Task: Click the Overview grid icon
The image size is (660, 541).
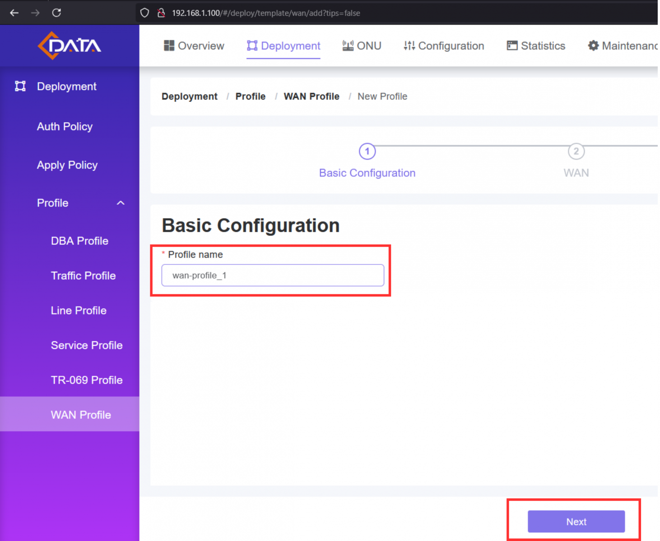Action: pyautogui.click(x=170, y=46)
